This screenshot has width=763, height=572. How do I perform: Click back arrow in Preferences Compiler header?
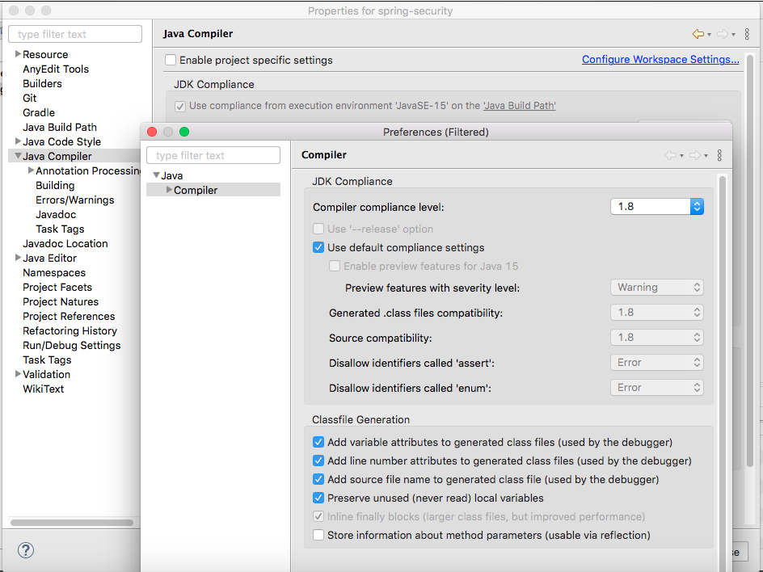pos(670,155)
